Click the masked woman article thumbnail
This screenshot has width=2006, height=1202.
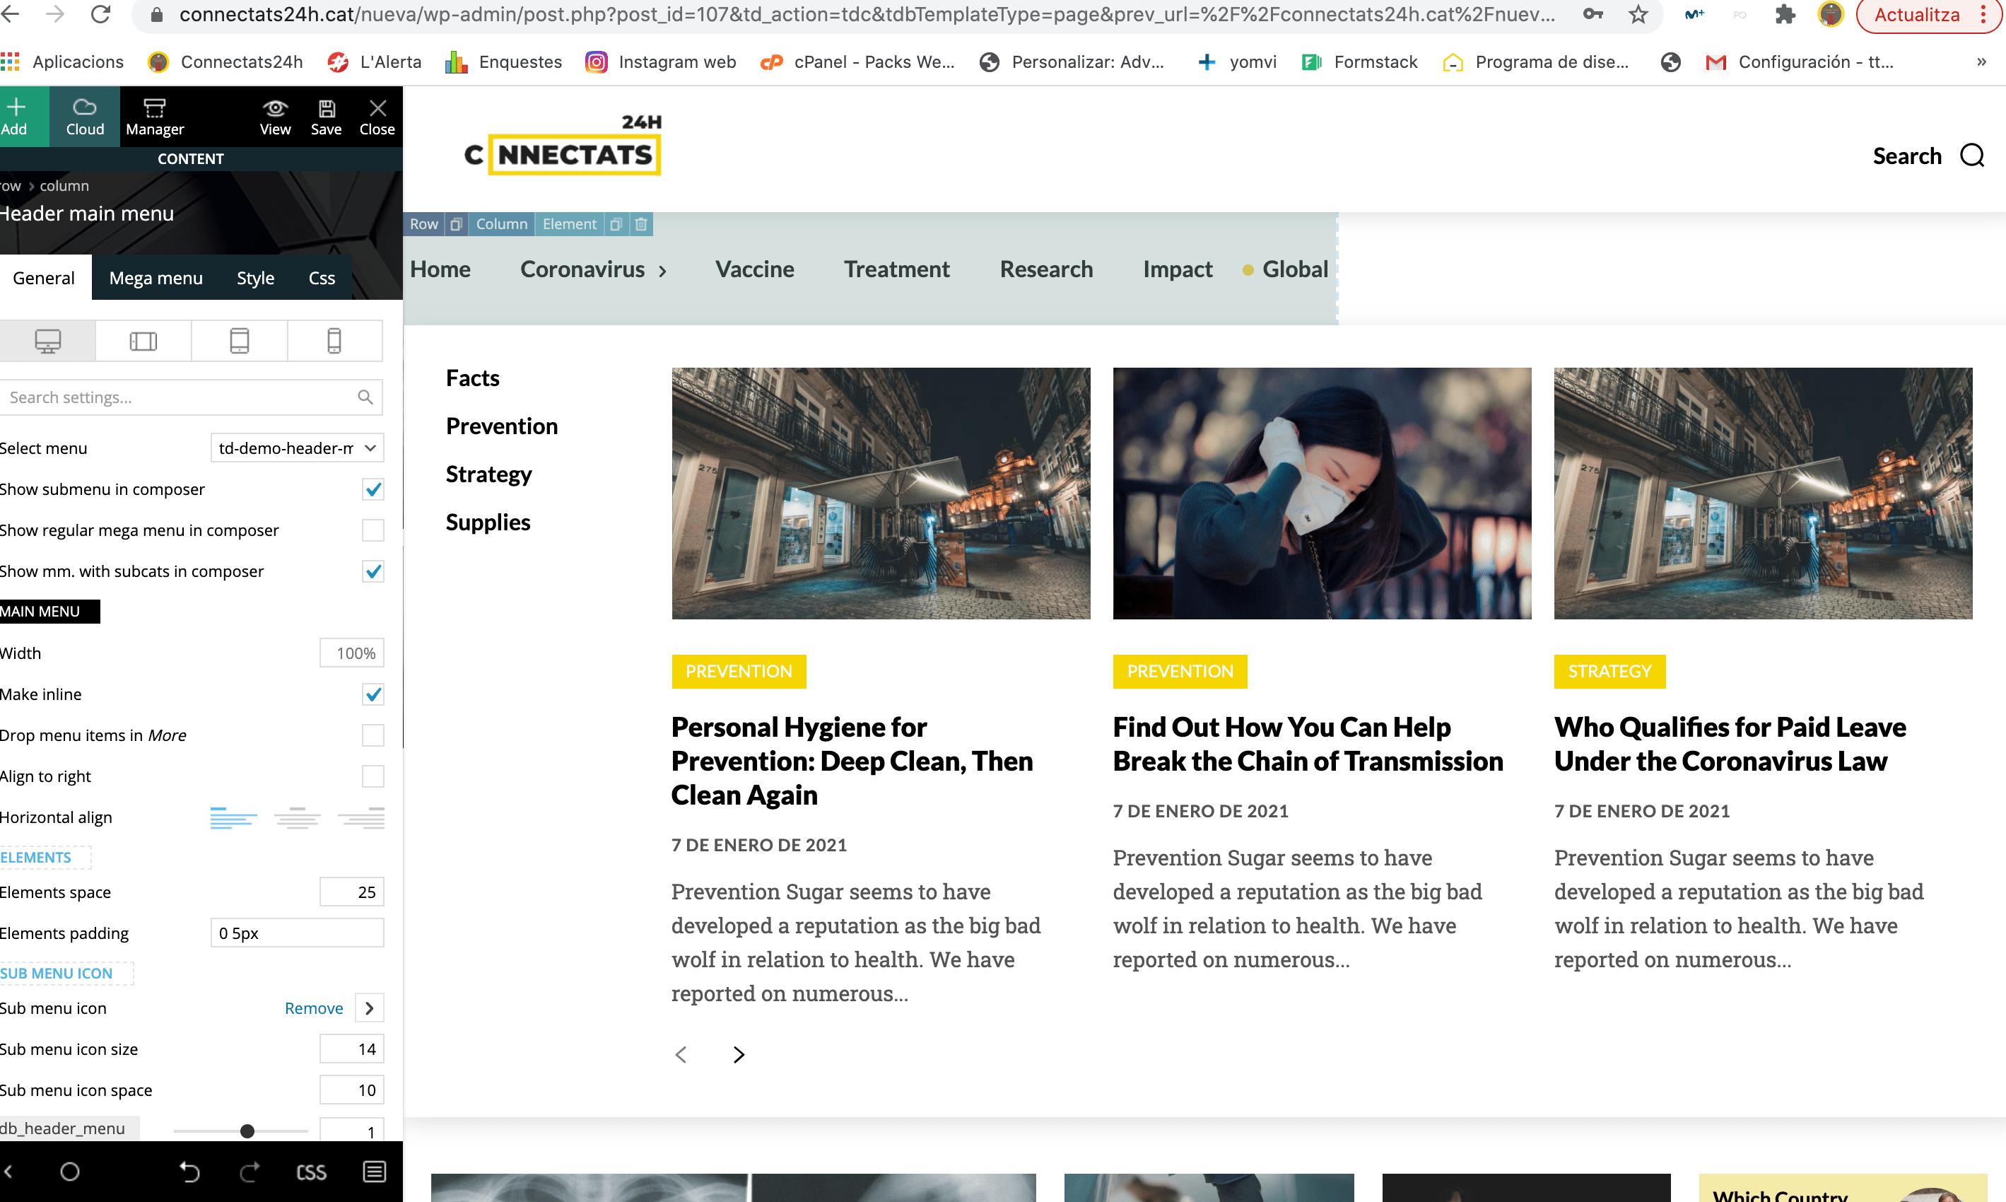[x=1321, y=494]
